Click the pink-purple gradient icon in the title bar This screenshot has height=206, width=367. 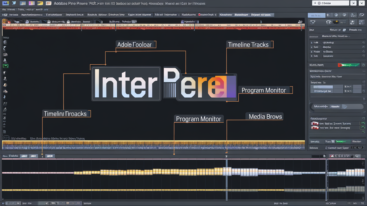(x=32, y=3)
